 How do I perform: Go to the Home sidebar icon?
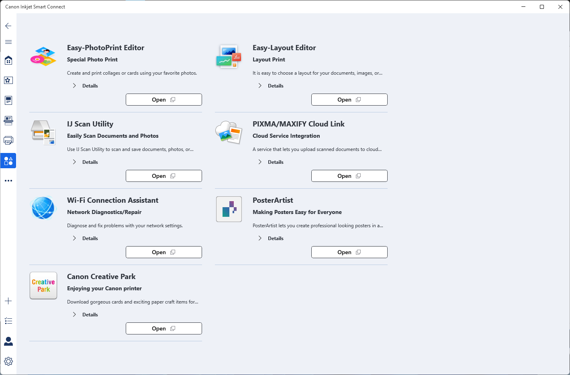click(x=8, y=60)
